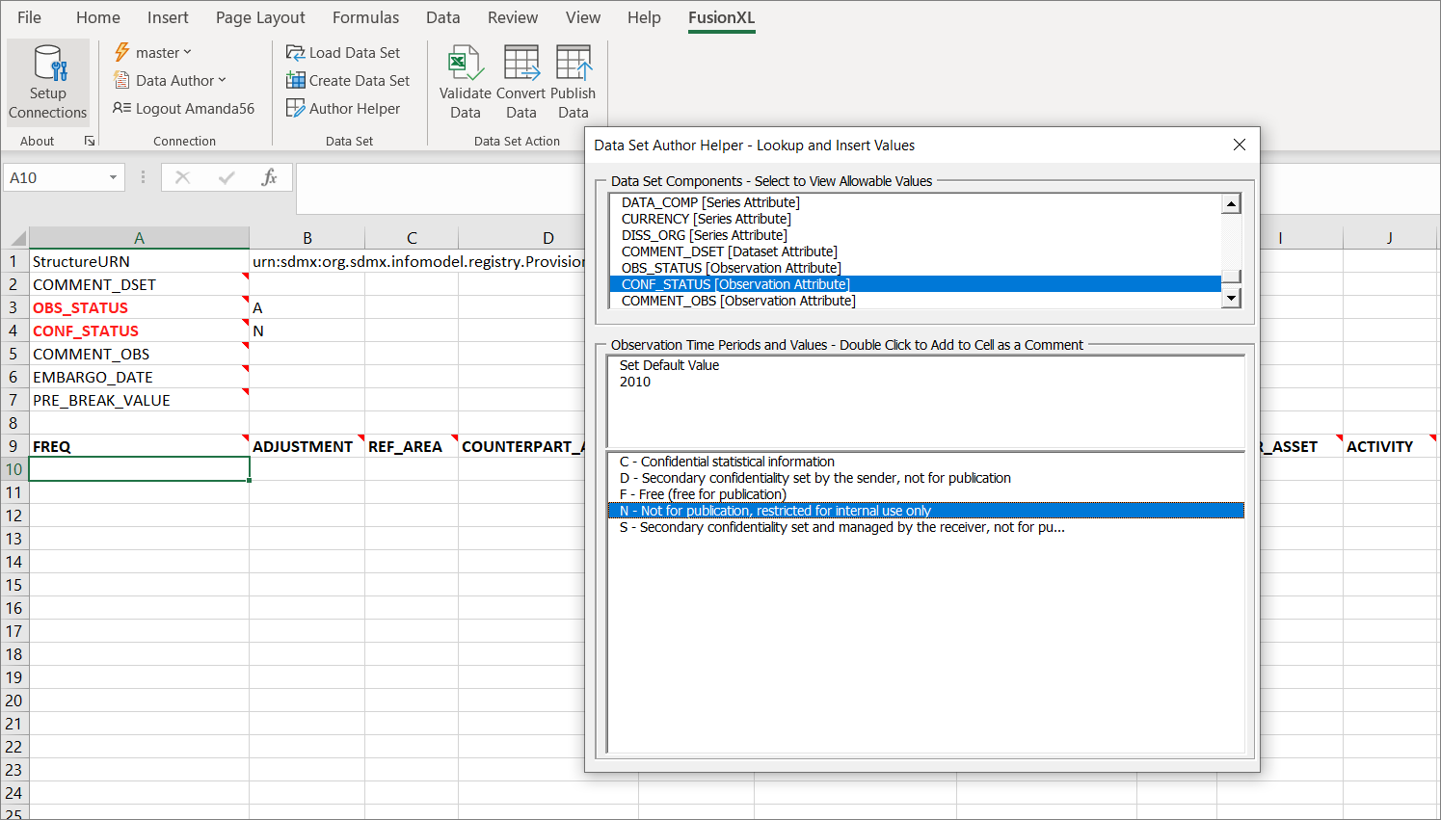Viewport: 1441px width, 820px height.
Task: Click the master branch lightning icon
Action: point(122,52)
